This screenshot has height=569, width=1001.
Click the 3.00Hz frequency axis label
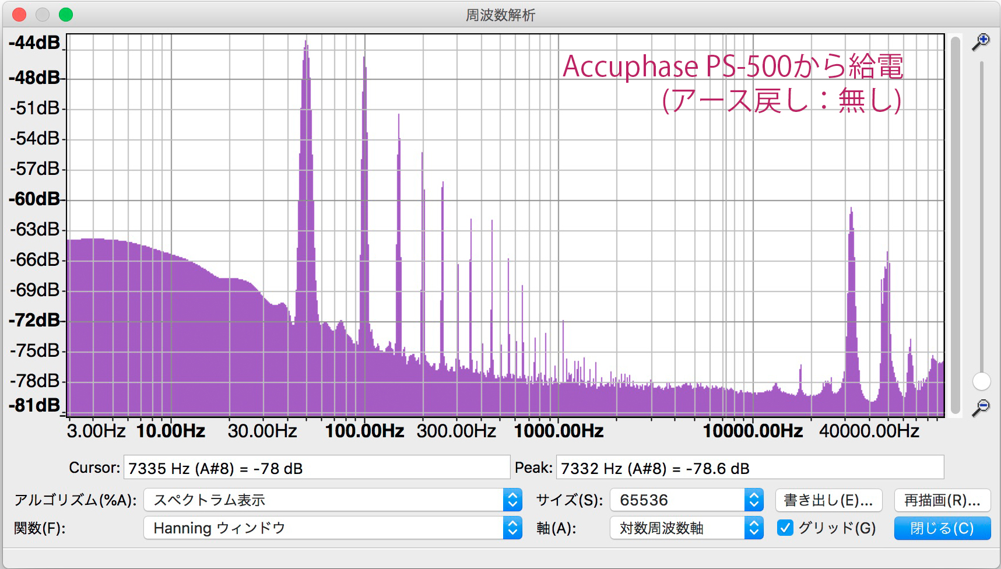[96, 431]
